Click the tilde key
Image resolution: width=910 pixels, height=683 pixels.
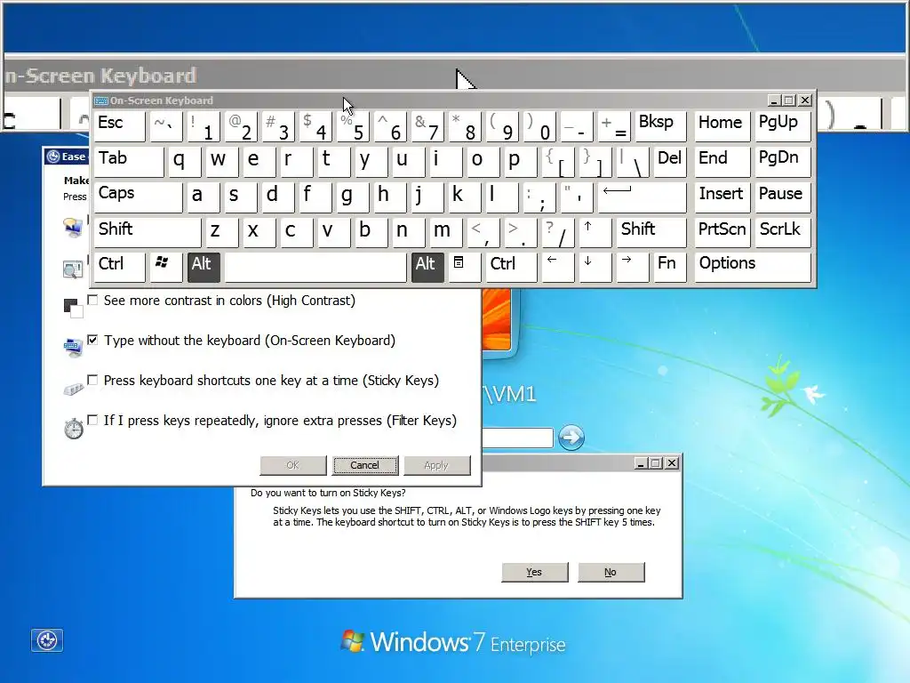point(166,126)
